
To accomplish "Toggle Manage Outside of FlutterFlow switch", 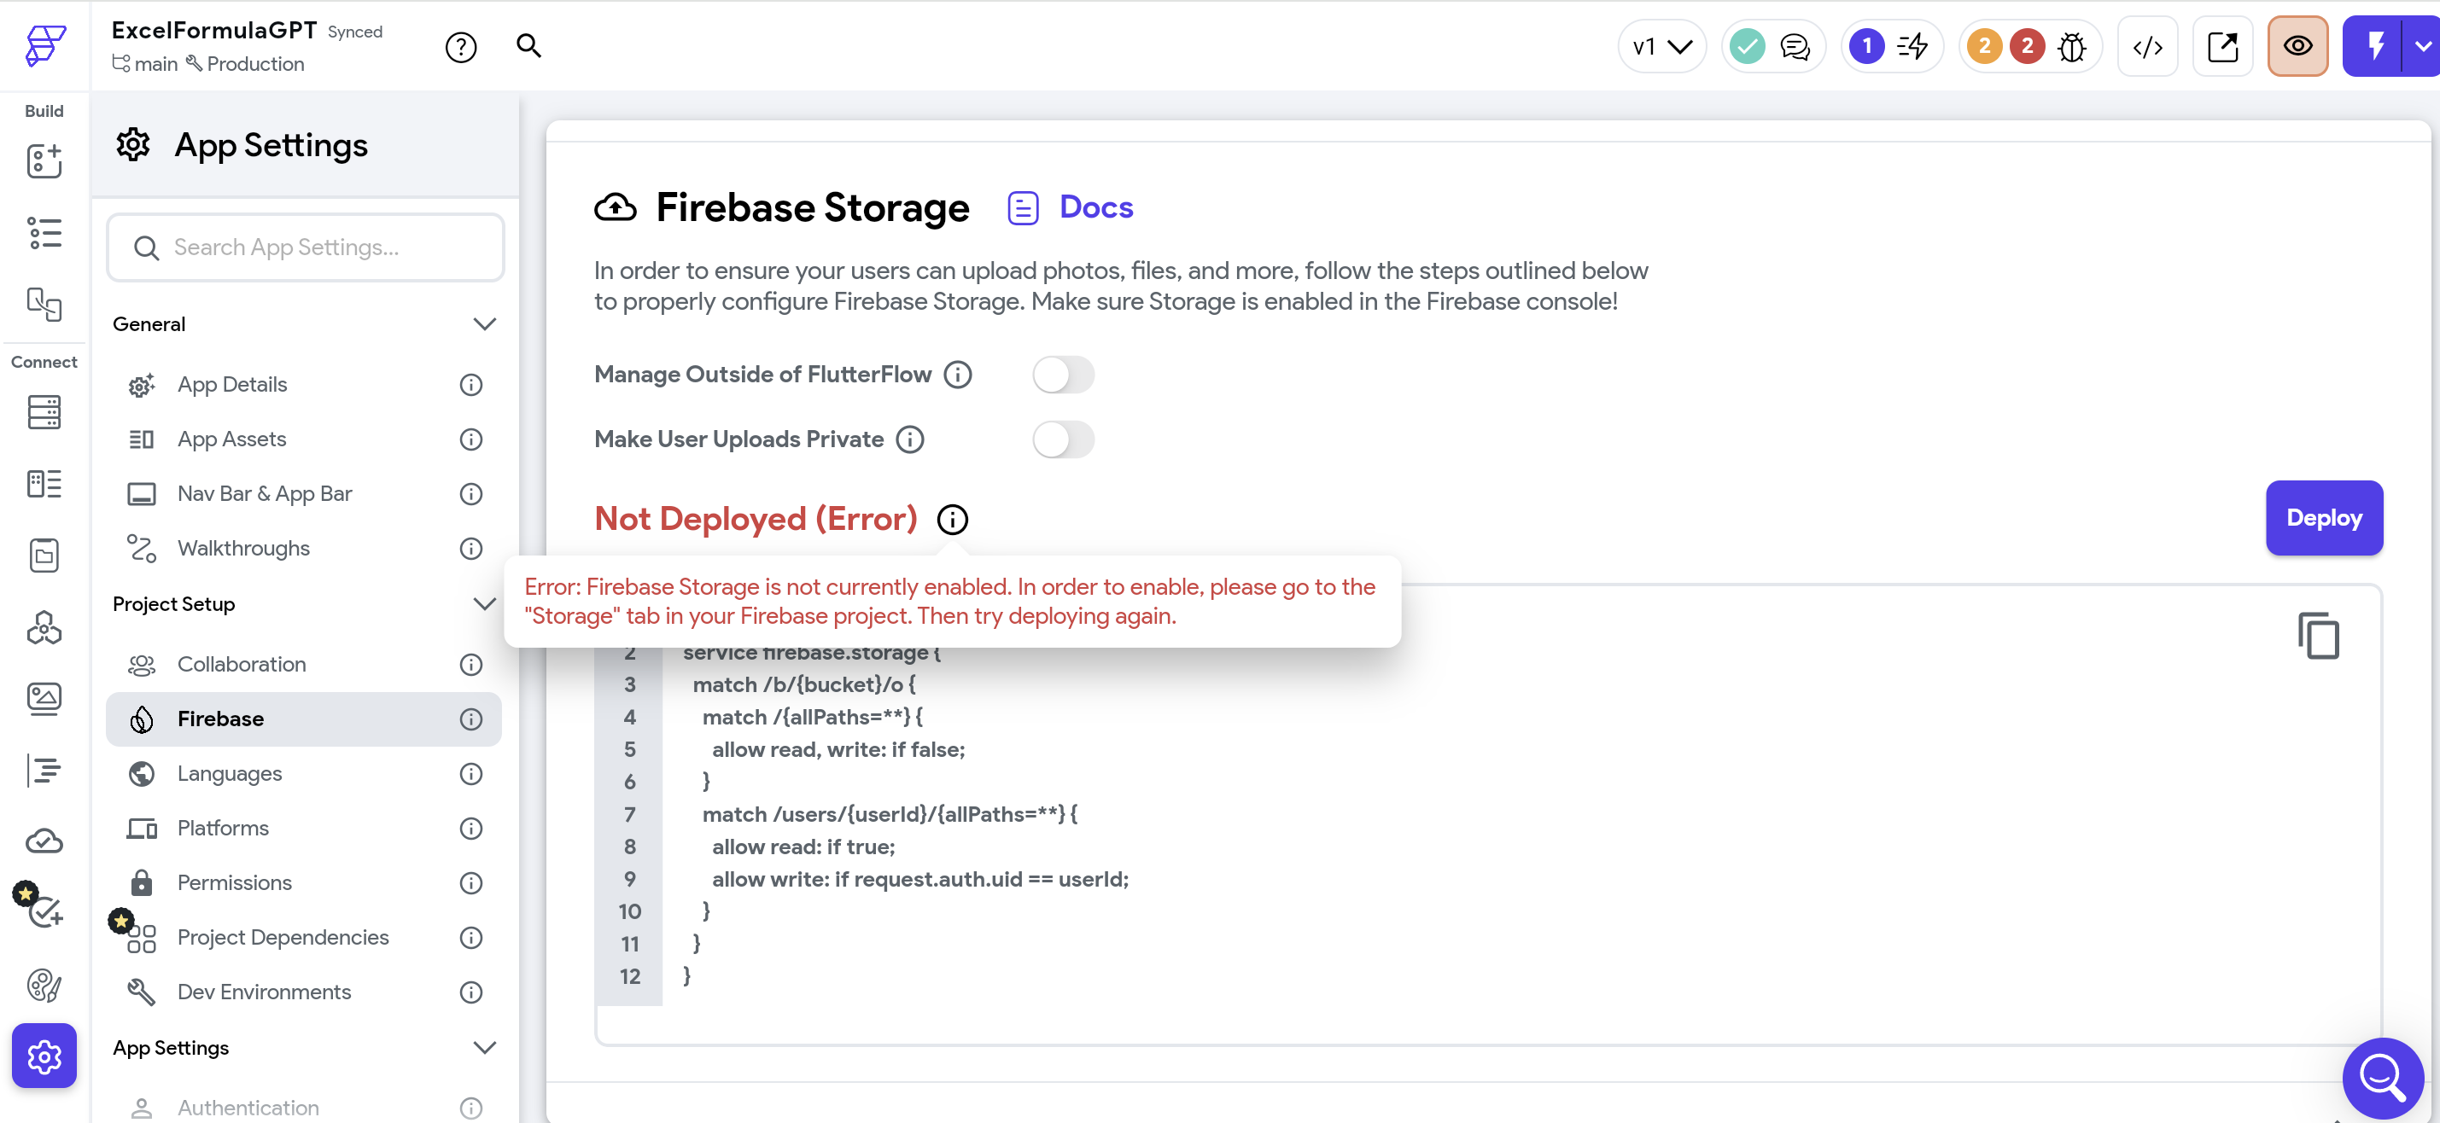I will point(1063,375).
